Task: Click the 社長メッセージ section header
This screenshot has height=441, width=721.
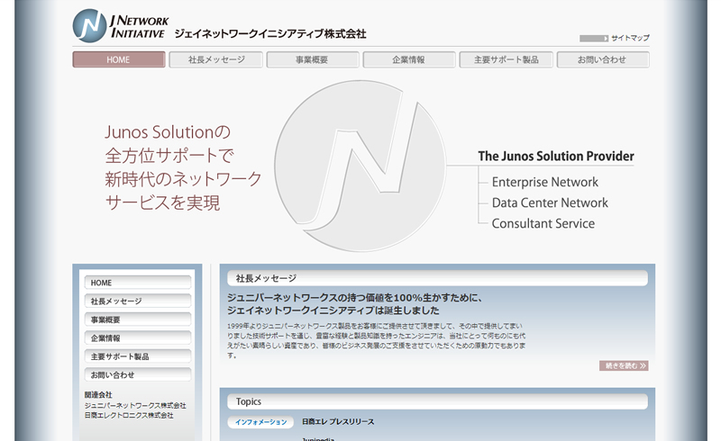Action: [437, 278]
